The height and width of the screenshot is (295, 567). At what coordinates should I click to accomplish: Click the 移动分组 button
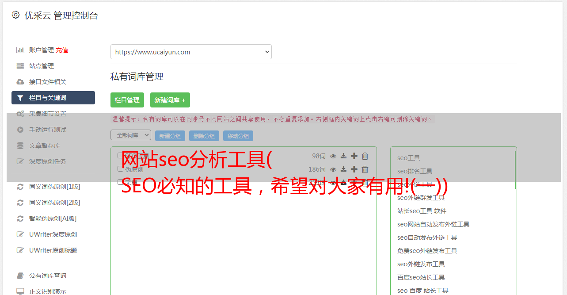point(238,136)
